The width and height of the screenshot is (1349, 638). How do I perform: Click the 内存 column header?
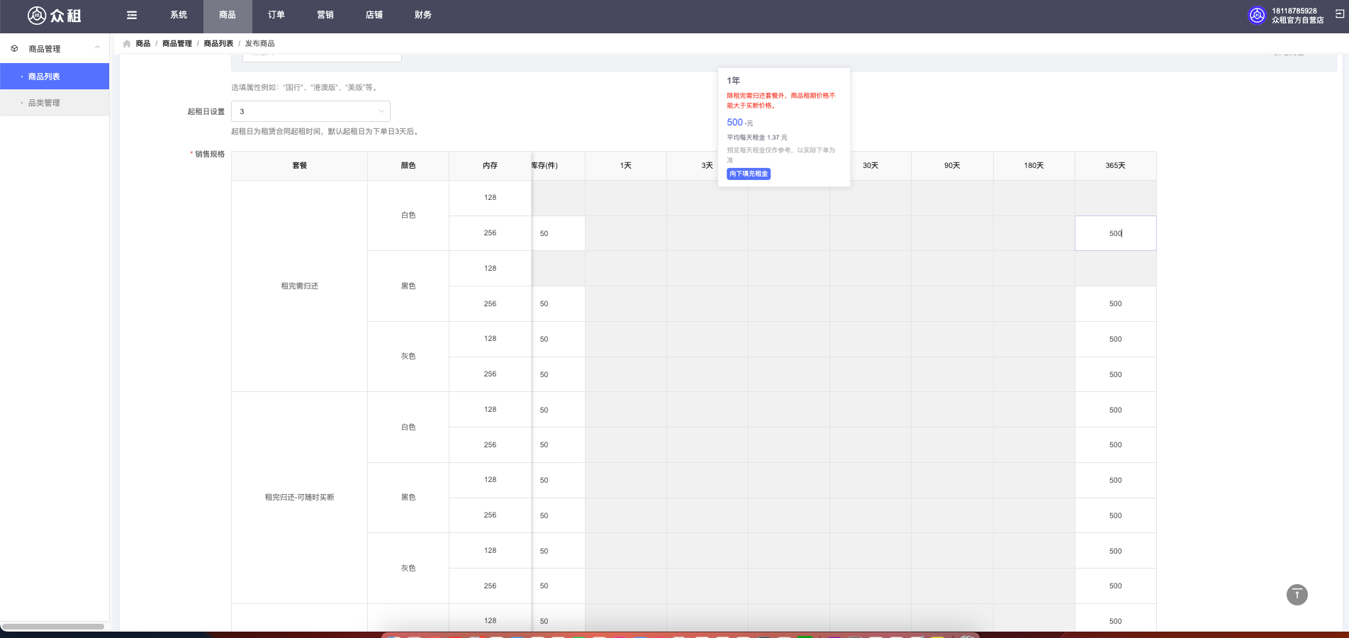click(x=490, y=165)
